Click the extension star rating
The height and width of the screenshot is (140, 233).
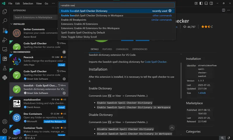(x=207, y=27)
